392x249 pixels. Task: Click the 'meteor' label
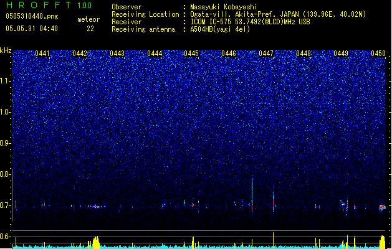pos(88,19)
